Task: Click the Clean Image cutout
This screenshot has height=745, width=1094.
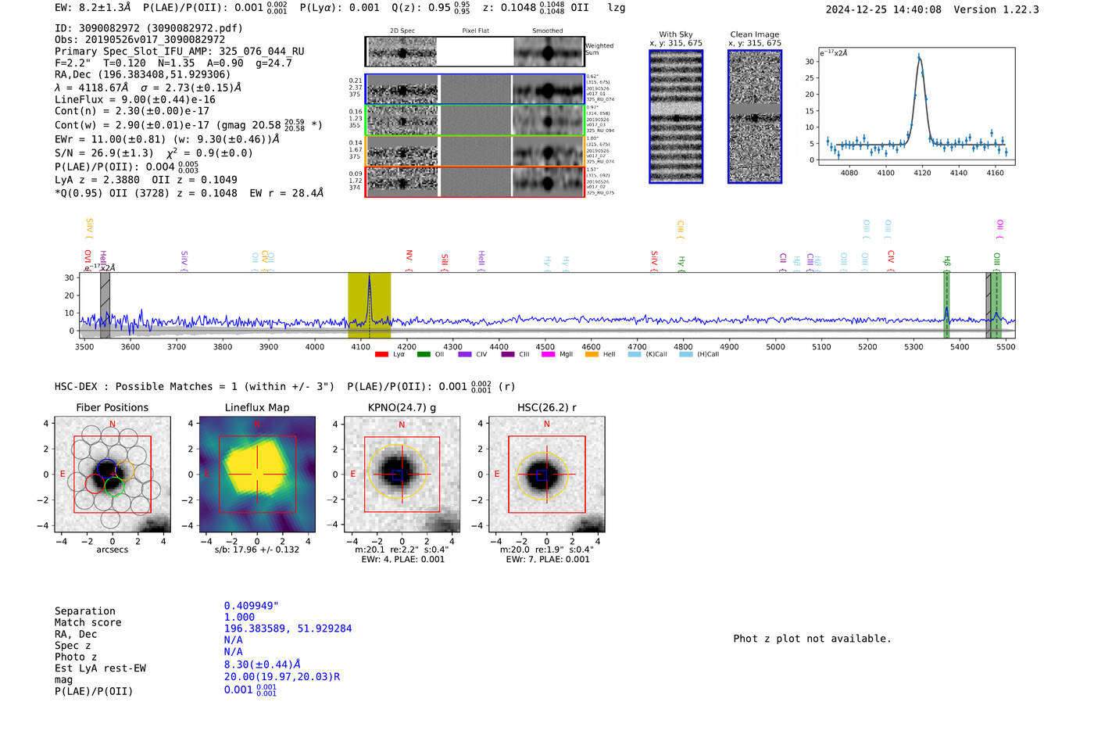Action: click(755, 116)
